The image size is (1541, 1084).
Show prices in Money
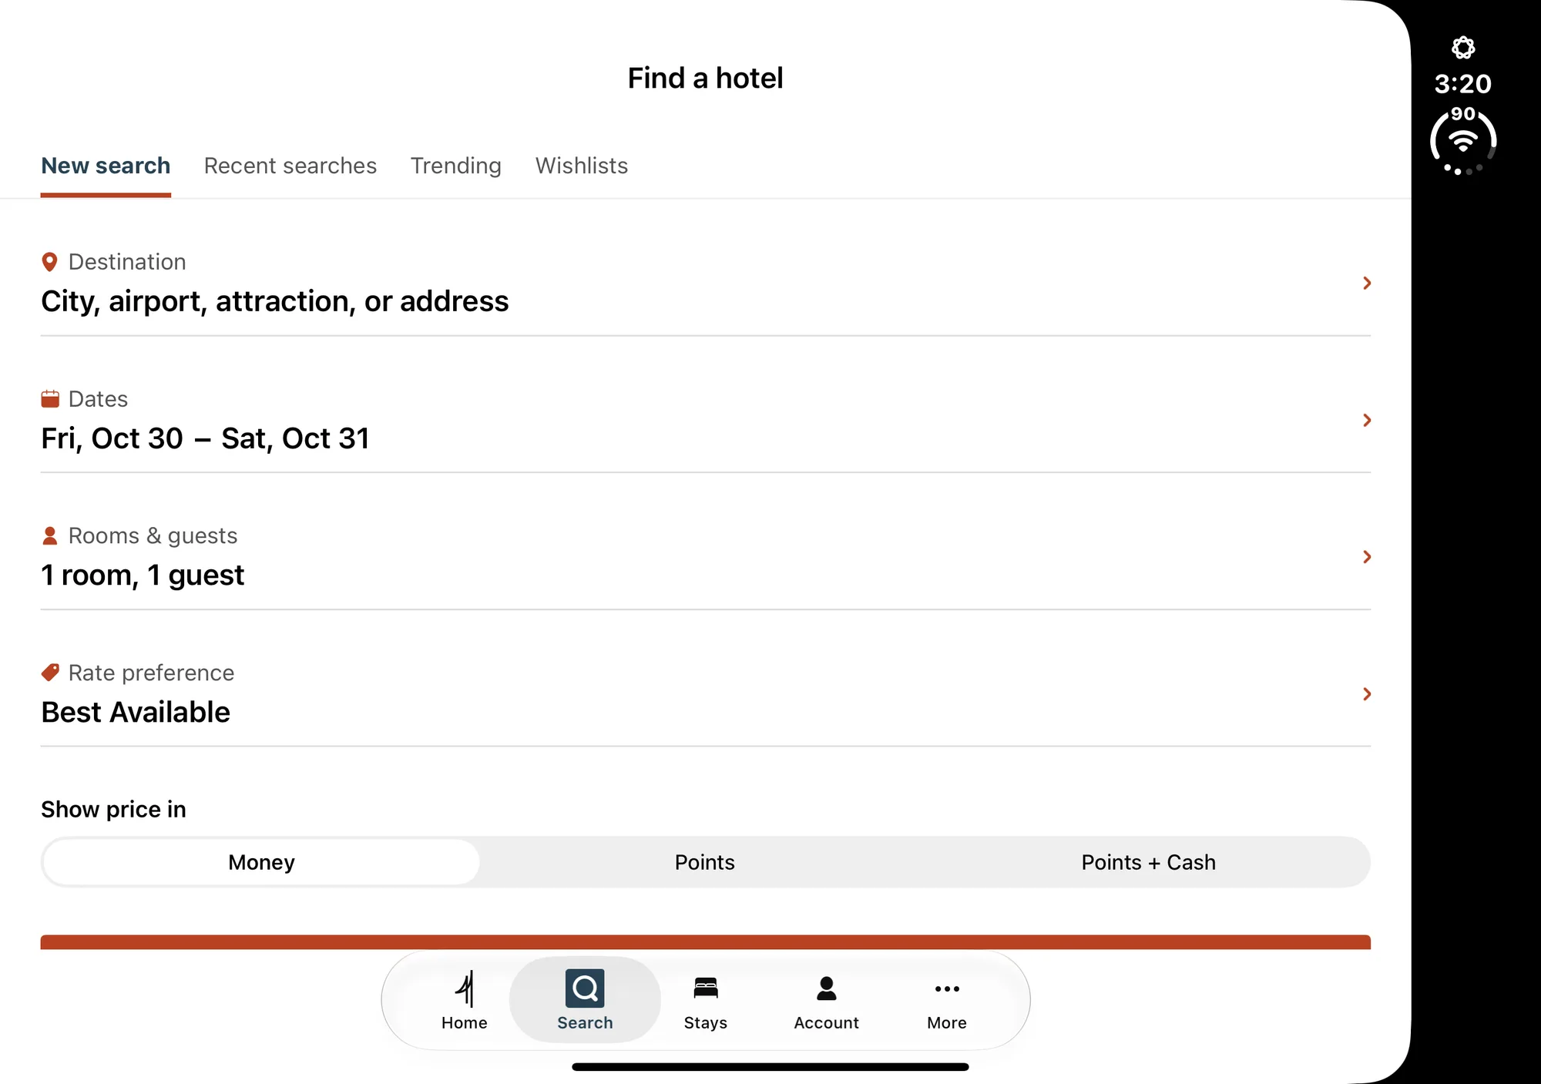click(261, 862)
